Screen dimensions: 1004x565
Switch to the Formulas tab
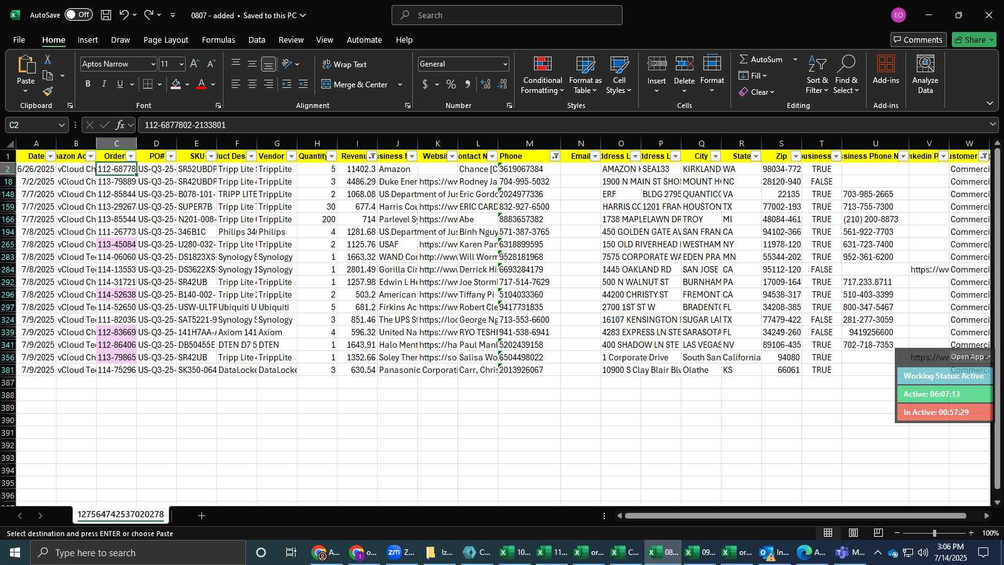point(218,40)
